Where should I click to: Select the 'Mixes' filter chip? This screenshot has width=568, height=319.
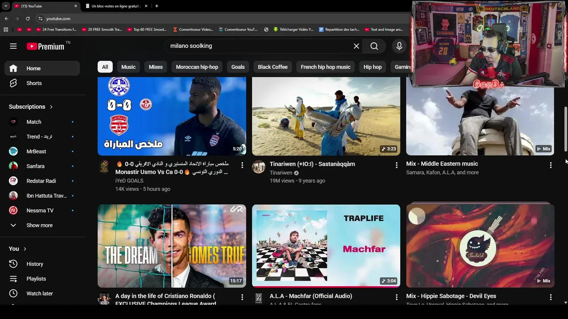(x=156, y=67)
